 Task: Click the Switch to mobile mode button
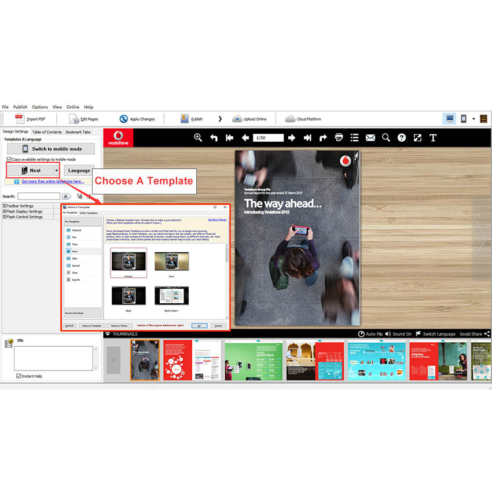pyautogui.click(x=50, y=149)
